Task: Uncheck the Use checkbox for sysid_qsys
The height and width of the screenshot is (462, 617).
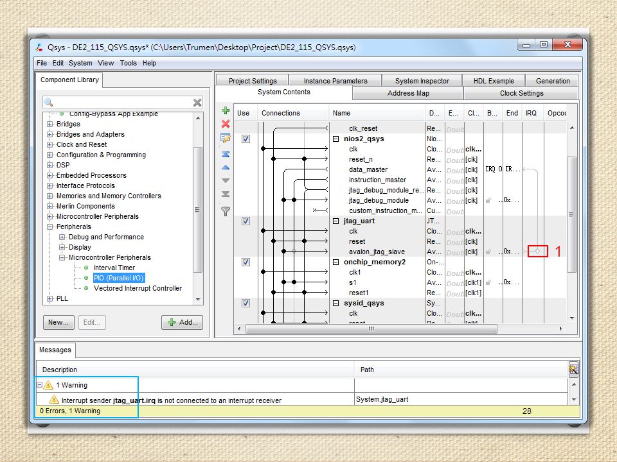Action: [x=246, y=303]
